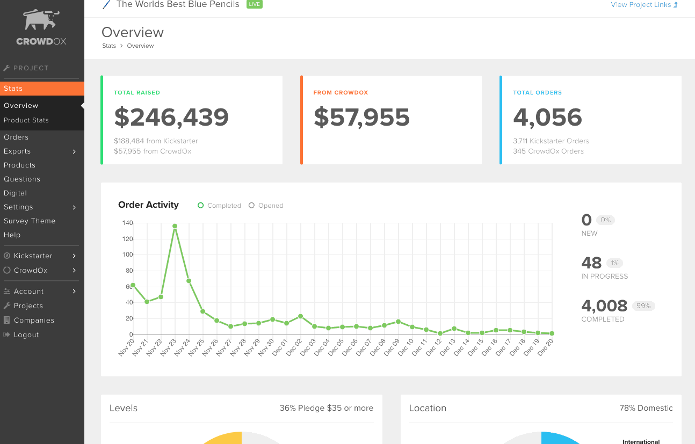Click the 99% COMPLETED badge
This screenshot has height=444, width=695.
(643, 306)
